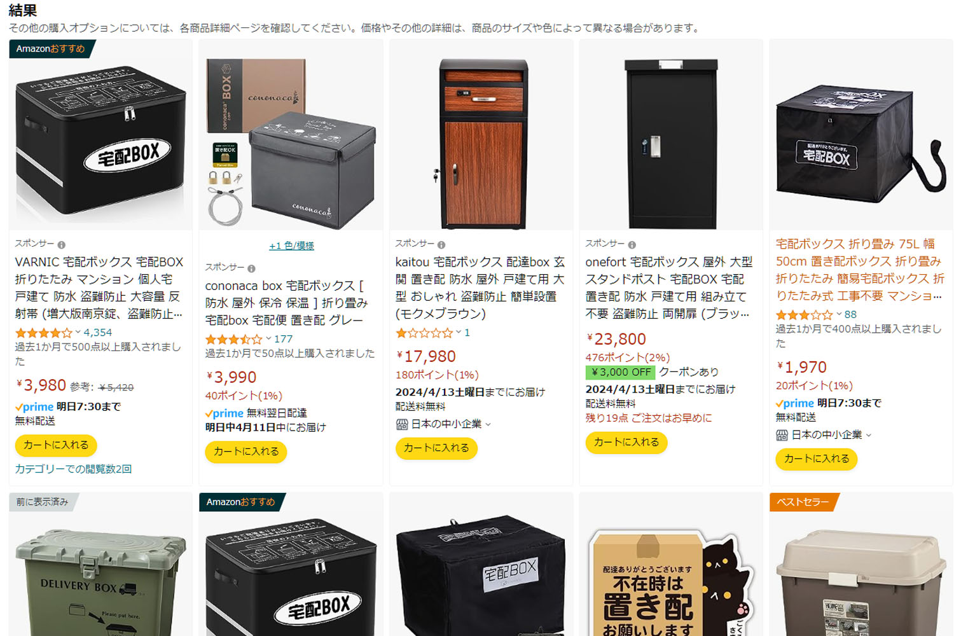Click star rating of VARNIC delivery box

point(43,333)
